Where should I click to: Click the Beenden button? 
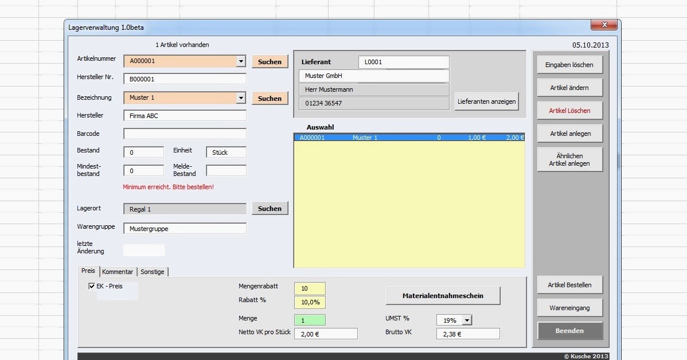569,330
